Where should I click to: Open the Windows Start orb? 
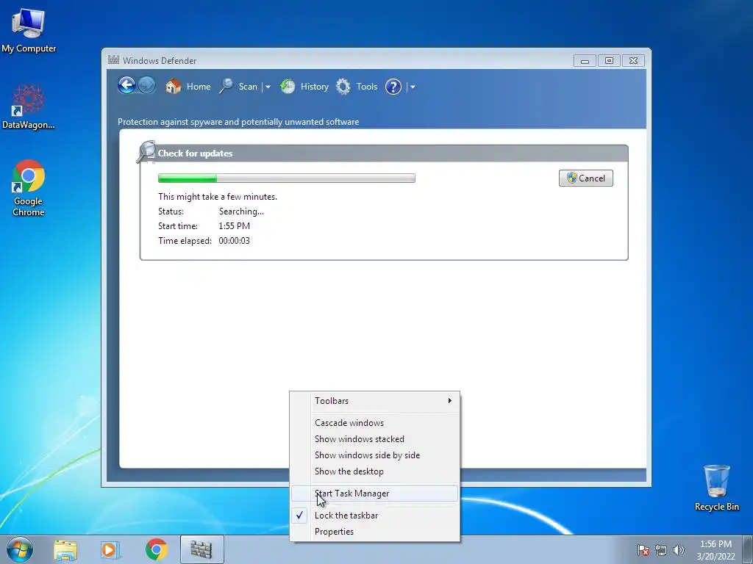(x=20, y=549)
